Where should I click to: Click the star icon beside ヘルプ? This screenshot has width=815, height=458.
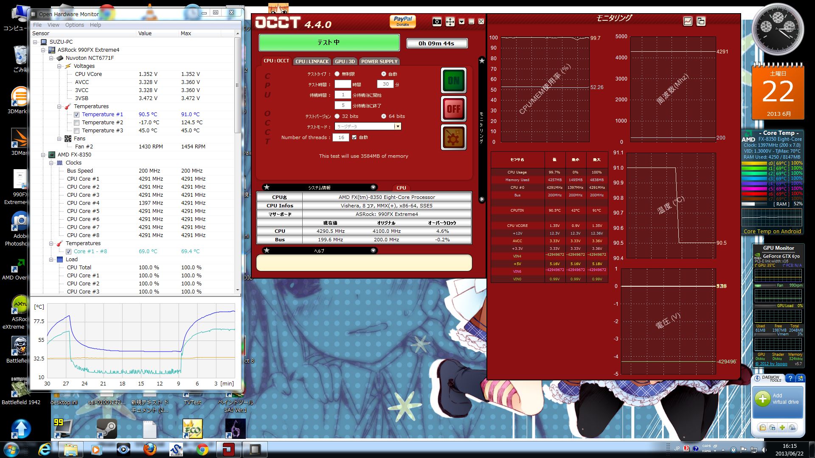(267, 250)
